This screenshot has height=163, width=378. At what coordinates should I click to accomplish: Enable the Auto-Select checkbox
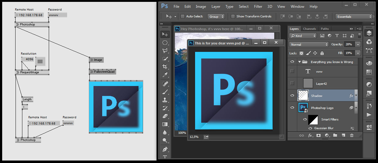coord(183,16)
